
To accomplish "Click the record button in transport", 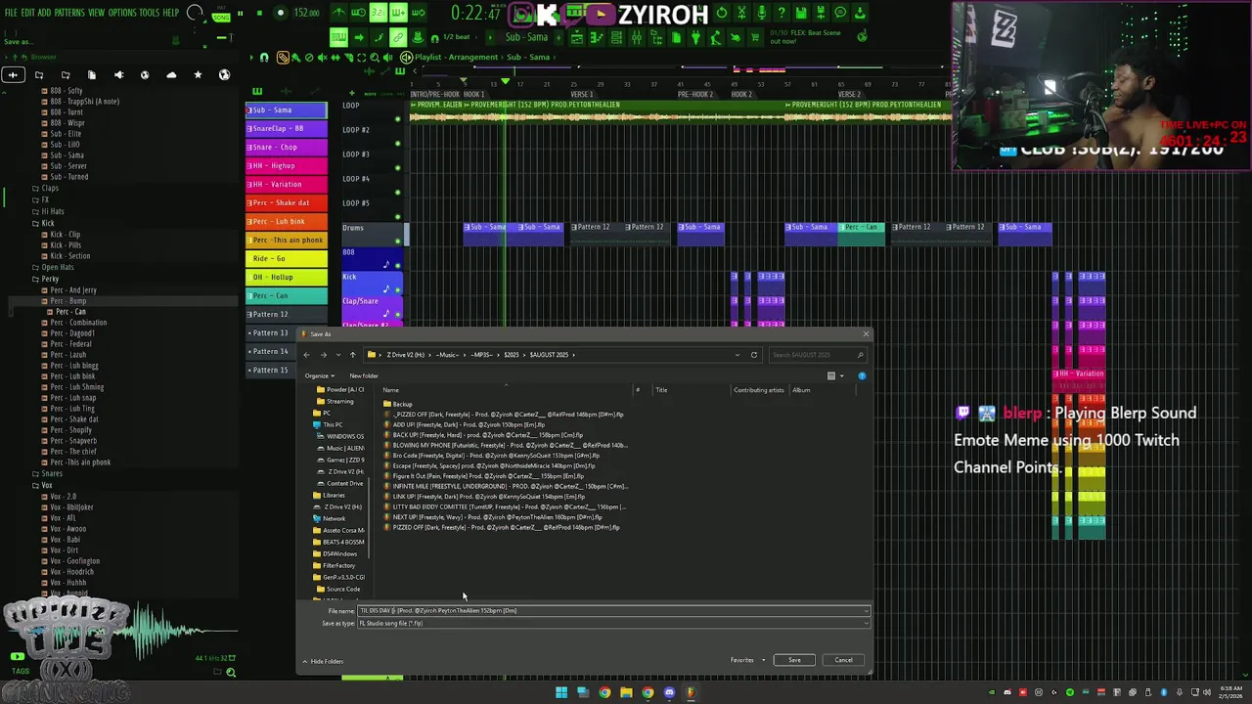I will [280, 14].
